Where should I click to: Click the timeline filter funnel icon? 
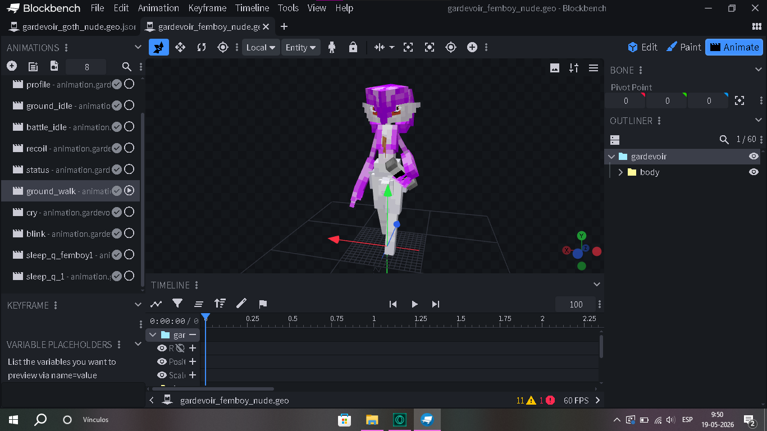177,304
